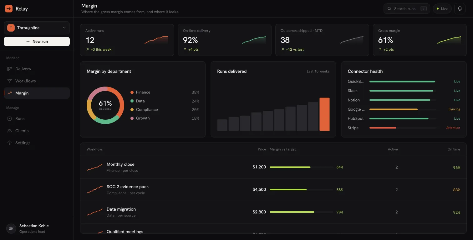
Task: Open the Data migration workflow row
Action: 273,212
